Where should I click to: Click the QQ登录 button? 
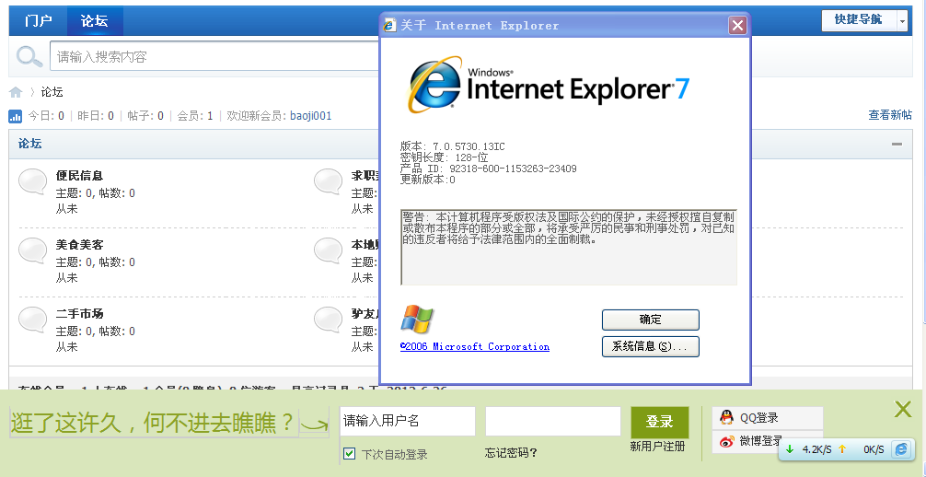(767, 418)
